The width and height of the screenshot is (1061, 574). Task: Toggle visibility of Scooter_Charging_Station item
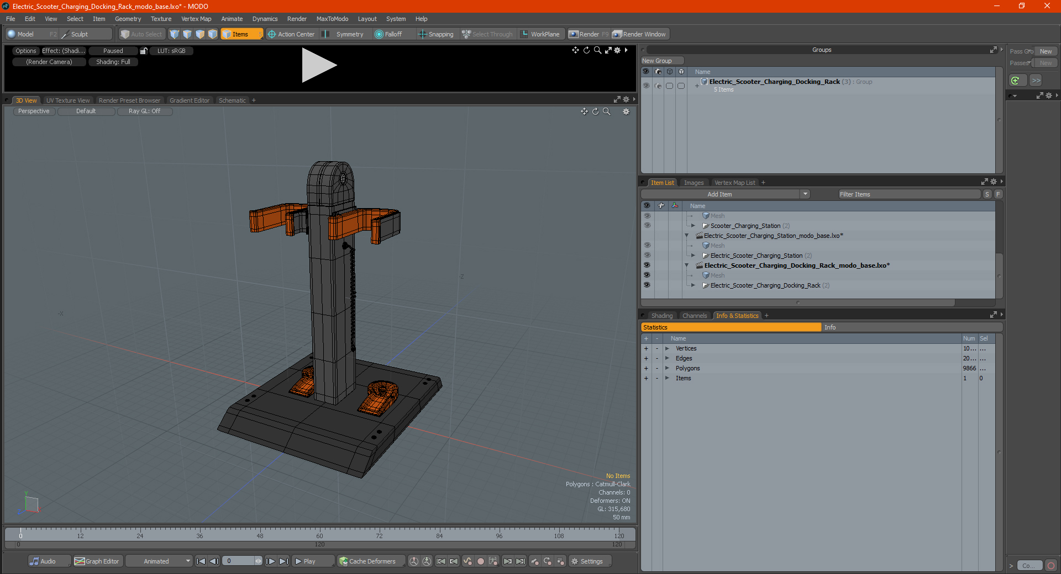(x=647, y=226)
